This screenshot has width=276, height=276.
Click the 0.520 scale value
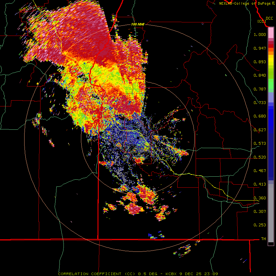point(260,157)
